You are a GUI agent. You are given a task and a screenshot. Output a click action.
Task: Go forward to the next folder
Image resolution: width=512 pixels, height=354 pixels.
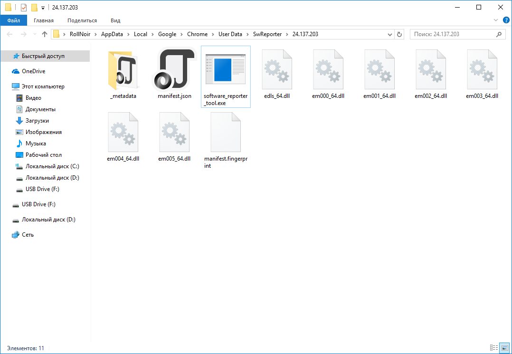24,34
